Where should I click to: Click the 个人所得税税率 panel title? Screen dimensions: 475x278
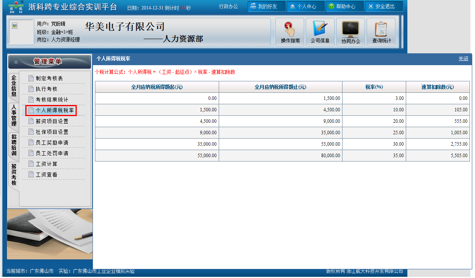pos(114,59)
